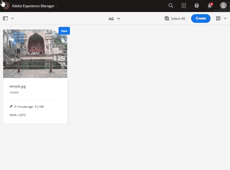
Task: Click the New badge on the card
Action: click(x=64, y=31)
